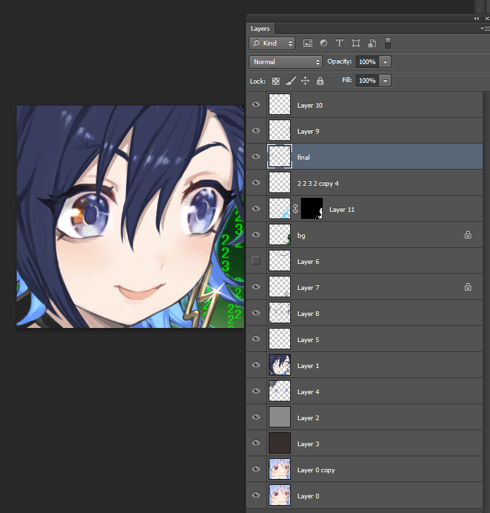Turn layer filtering switch on or off

(x=388, y=43)
